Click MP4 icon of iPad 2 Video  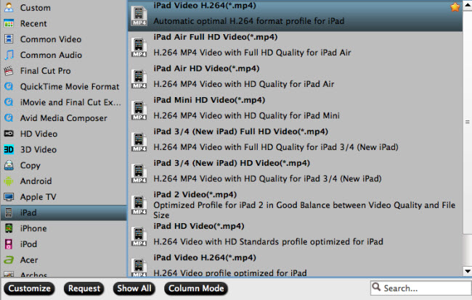139,205
